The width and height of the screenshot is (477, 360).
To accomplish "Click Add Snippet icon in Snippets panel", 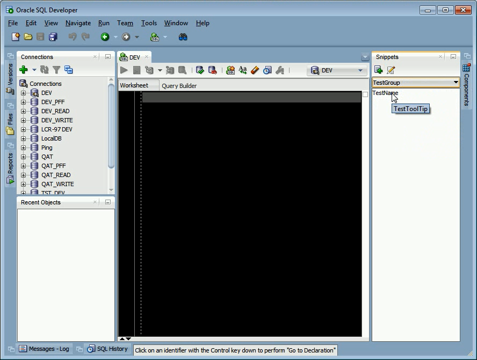I will (379, 70).
